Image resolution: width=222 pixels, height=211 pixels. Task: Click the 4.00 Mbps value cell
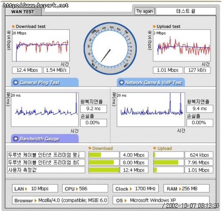click(134, 155)
